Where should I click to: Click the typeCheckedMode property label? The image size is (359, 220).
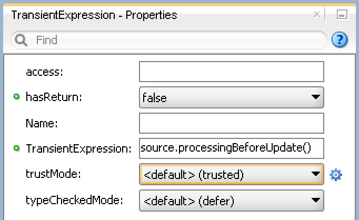click(74, 201)
